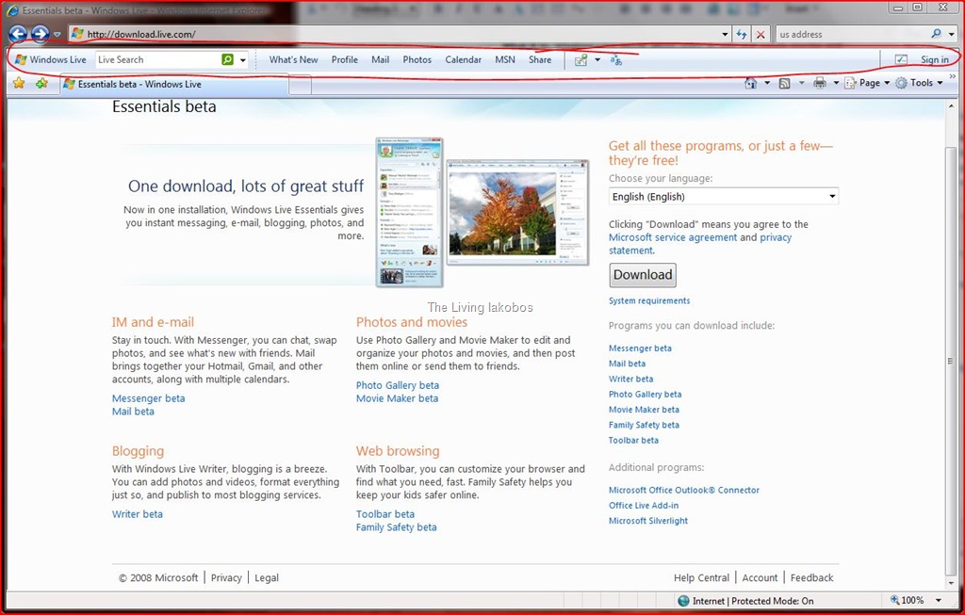Open Writer beta link under Blogging
The height and width of the screenshot is (615, 965).
138,514
